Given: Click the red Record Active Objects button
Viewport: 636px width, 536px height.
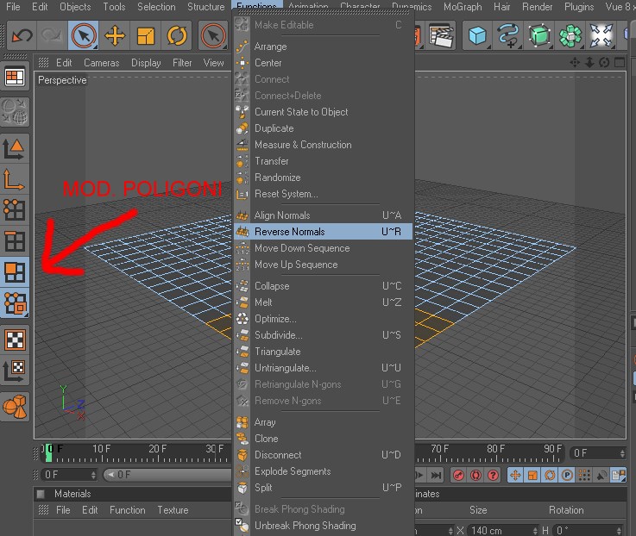Looking at the screenshot, I should click(x=458, y=475).
